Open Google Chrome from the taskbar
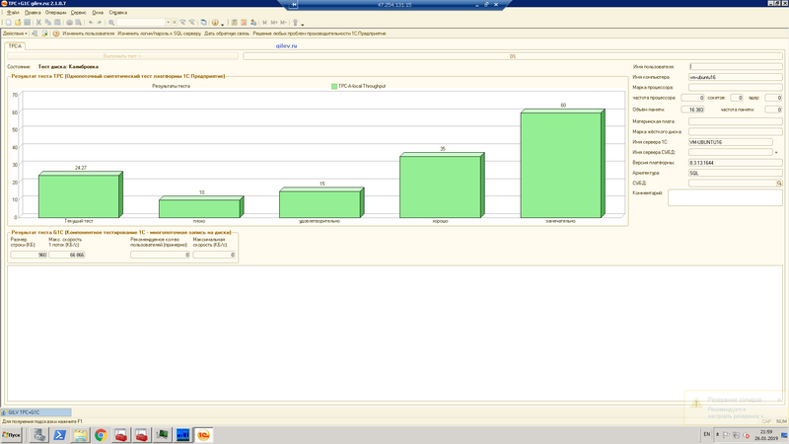This screenshot has width=789, height=444. pos(101,435)
